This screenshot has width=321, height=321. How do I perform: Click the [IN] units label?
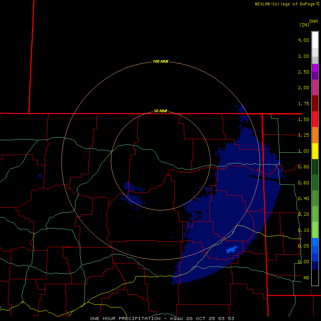(x=305, y=25)
